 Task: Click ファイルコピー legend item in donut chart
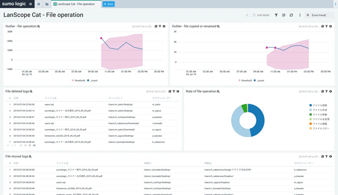coord(319,128)
